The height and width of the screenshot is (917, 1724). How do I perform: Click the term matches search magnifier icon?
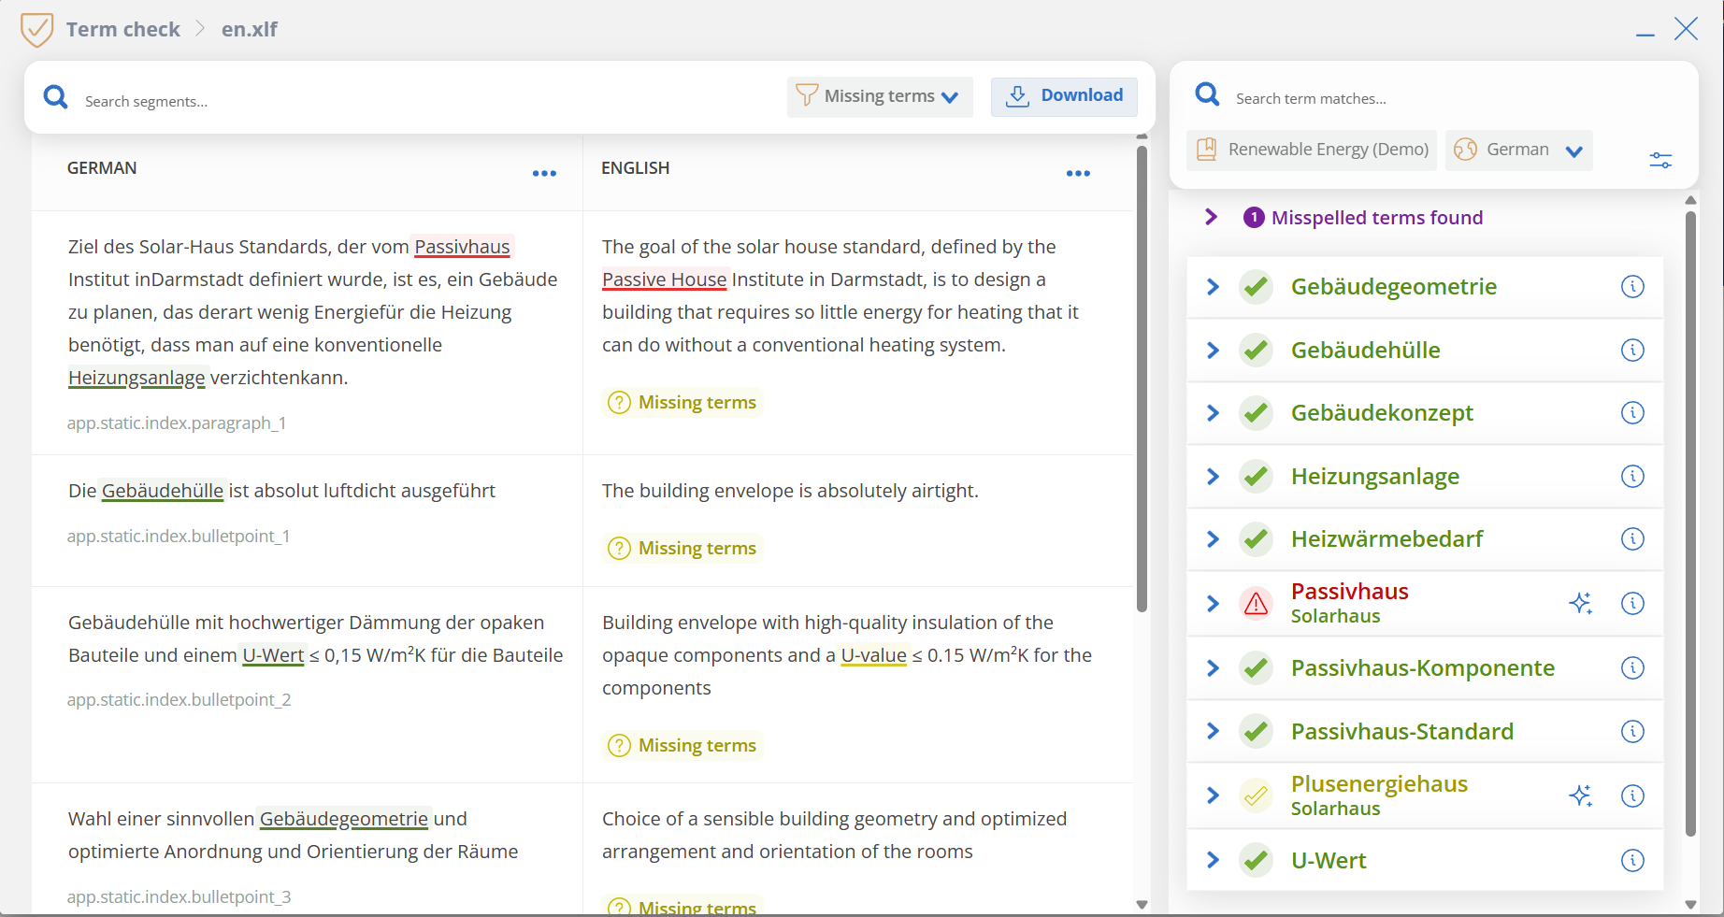point(1208,94)
